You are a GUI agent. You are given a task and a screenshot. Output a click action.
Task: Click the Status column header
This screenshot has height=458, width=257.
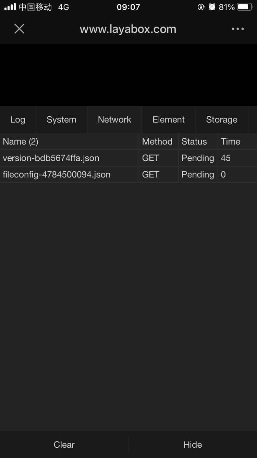point(194,141)
